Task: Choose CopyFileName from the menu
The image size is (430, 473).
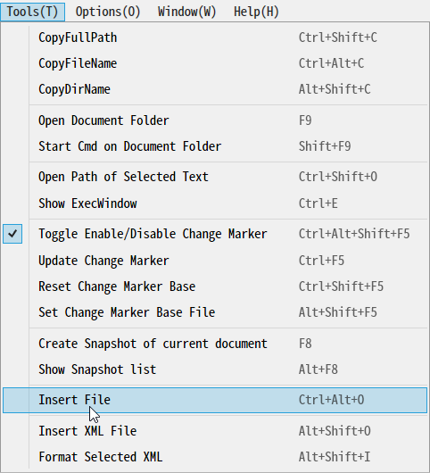Action: click(x=215, y=63)
